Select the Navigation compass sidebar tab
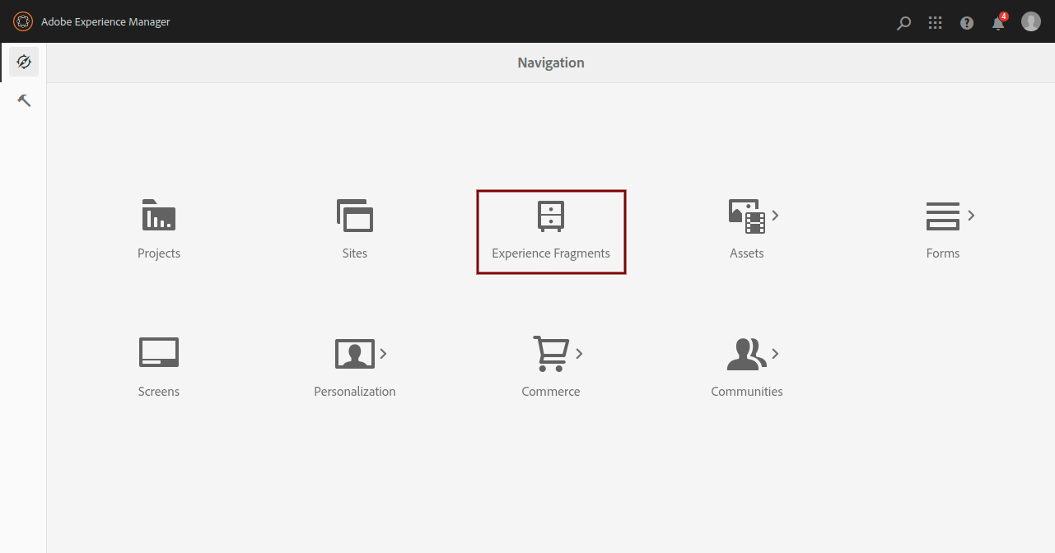 pyautogui.click(x=24, y=62)
